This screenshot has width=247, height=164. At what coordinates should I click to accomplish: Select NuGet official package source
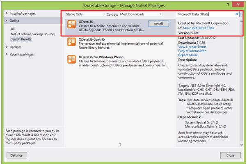[x=32, y=34]
